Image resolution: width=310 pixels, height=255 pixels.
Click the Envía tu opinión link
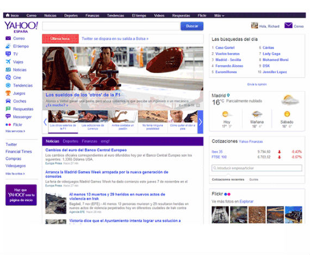(x=257, y=84)
